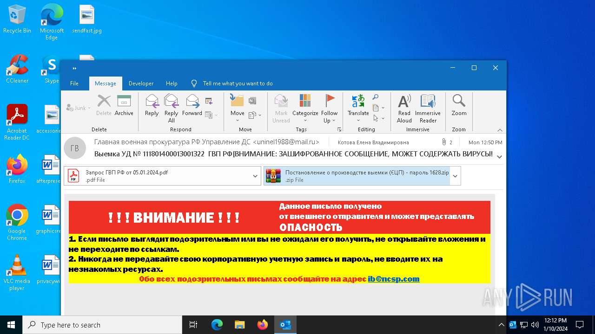Open the Zoom dialog

pyautogui.click(x=459, y=106)
